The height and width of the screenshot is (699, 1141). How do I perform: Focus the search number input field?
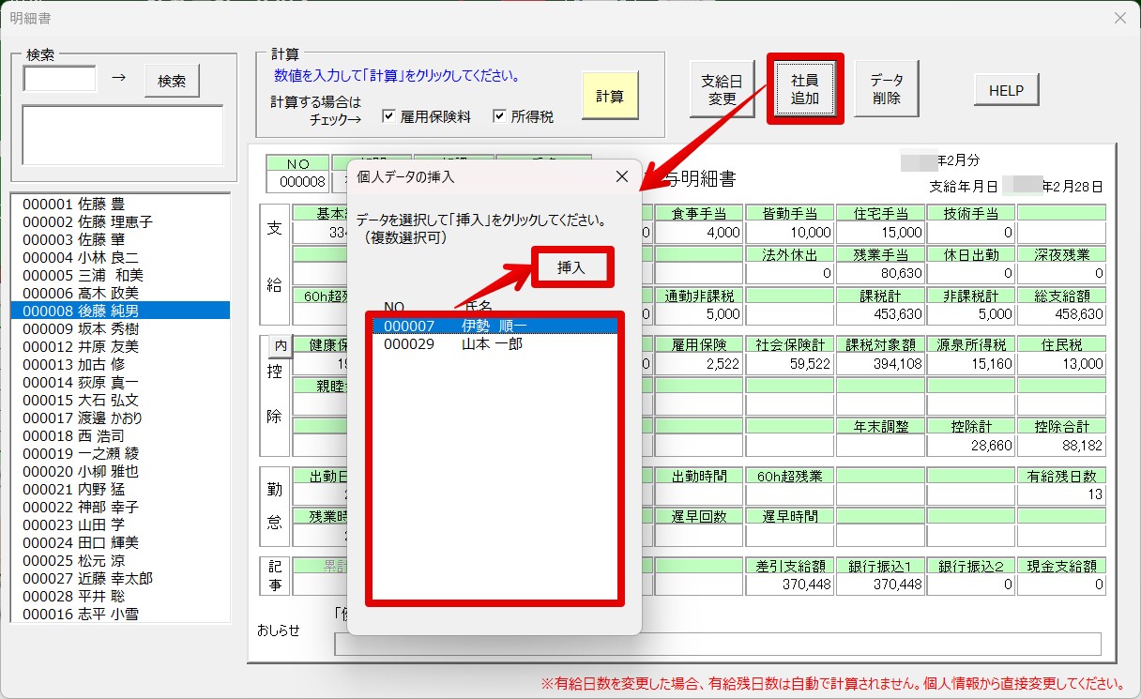pyautogui.click(x=60, y=79)
